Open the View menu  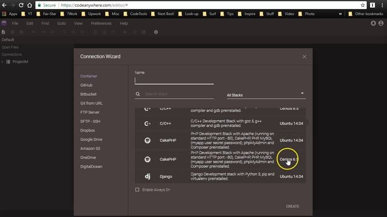pyautogui.click(x=78, y=24)
